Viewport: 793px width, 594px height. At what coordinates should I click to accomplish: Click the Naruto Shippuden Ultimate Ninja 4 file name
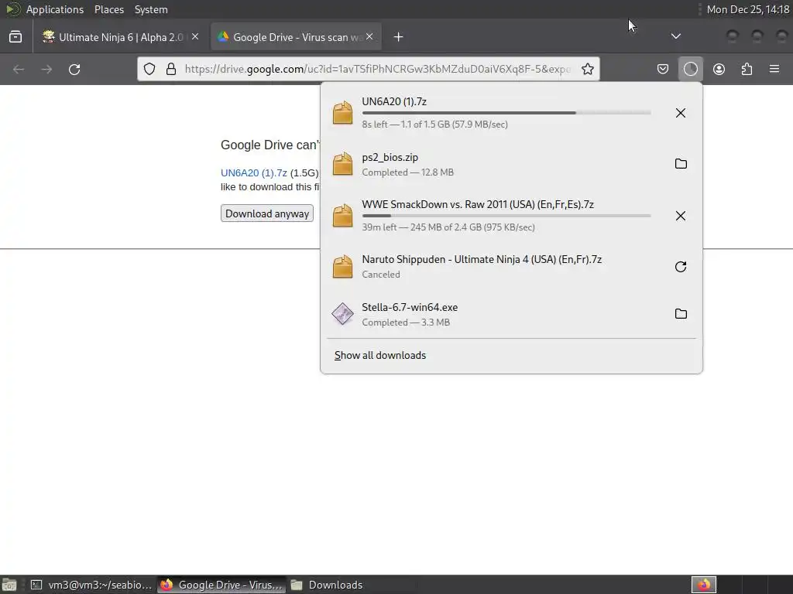(482, 259)
